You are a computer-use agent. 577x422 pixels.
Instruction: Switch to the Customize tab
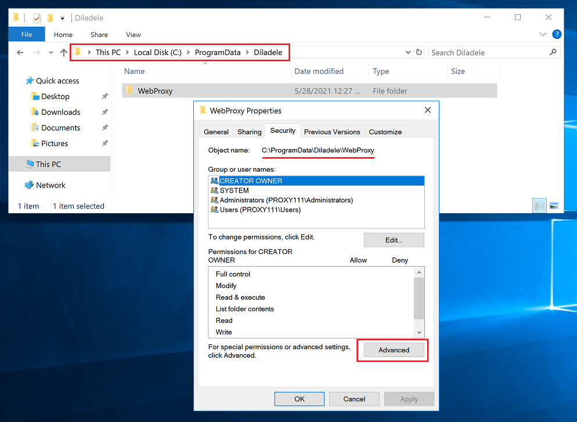tap(385, 132)
